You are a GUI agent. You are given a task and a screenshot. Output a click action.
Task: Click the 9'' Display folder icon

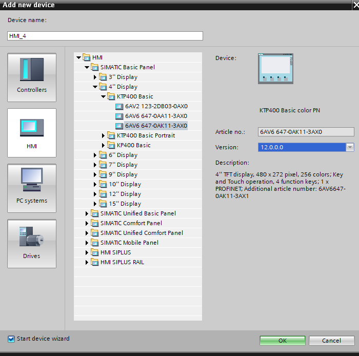(103, 174)
